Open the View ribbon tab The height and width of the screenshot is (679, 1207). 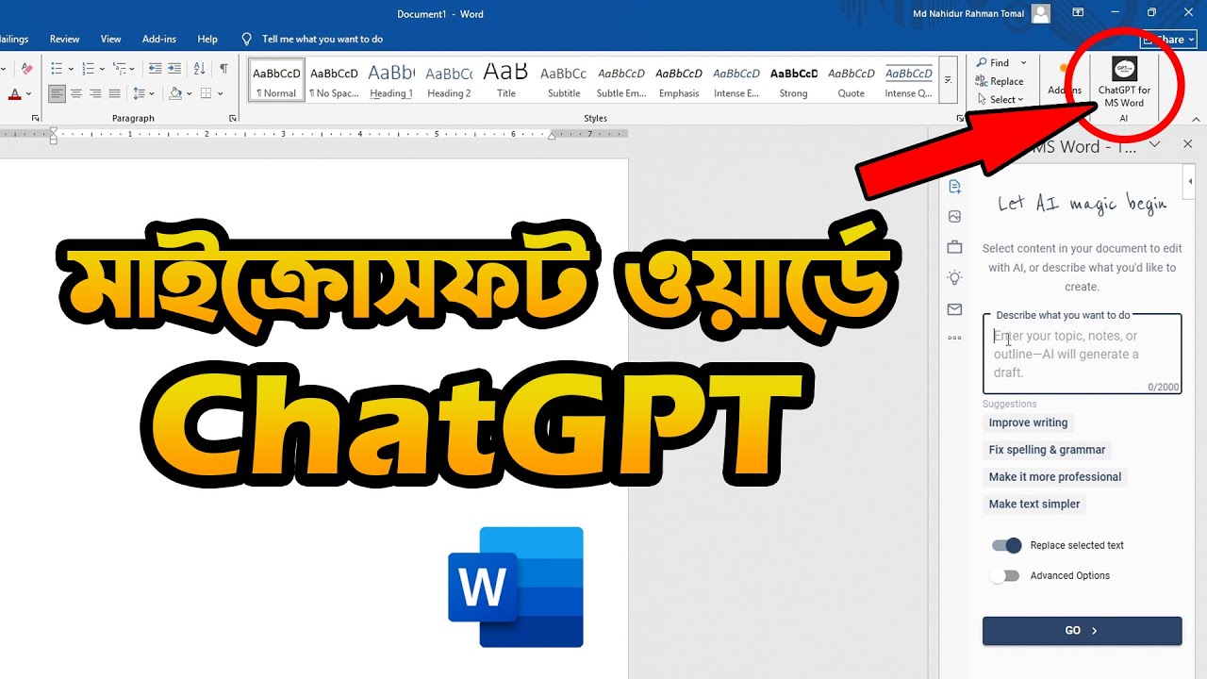(x=111, y=39)
